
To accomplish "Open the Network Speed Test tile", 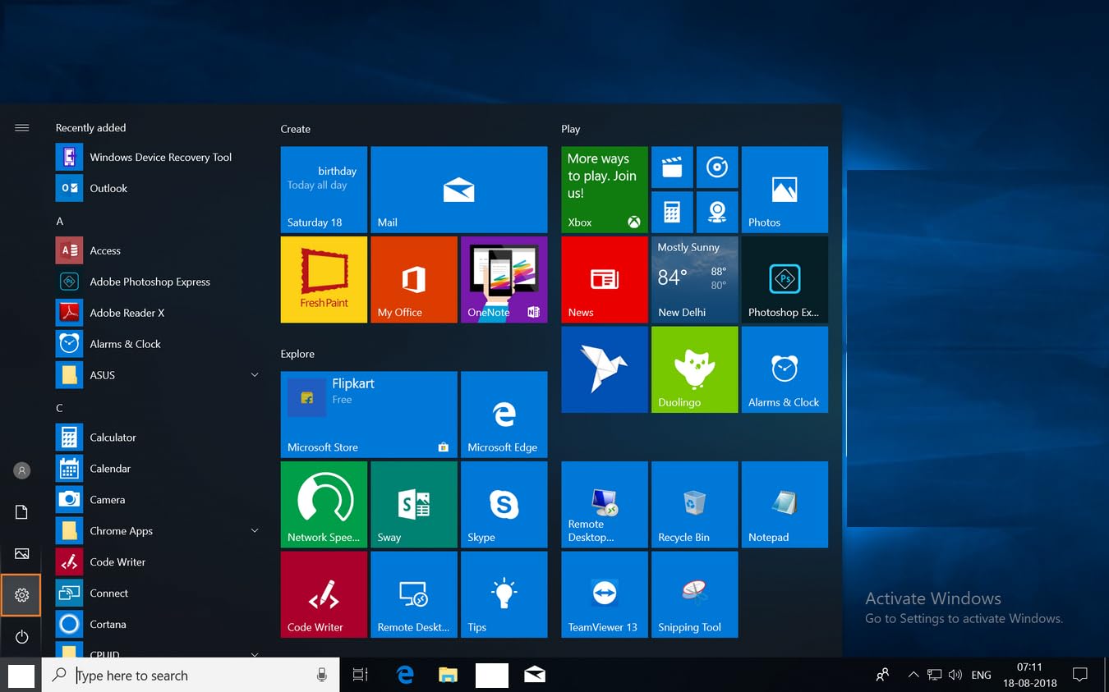I will pyautogui.click(x=324, y=504).
